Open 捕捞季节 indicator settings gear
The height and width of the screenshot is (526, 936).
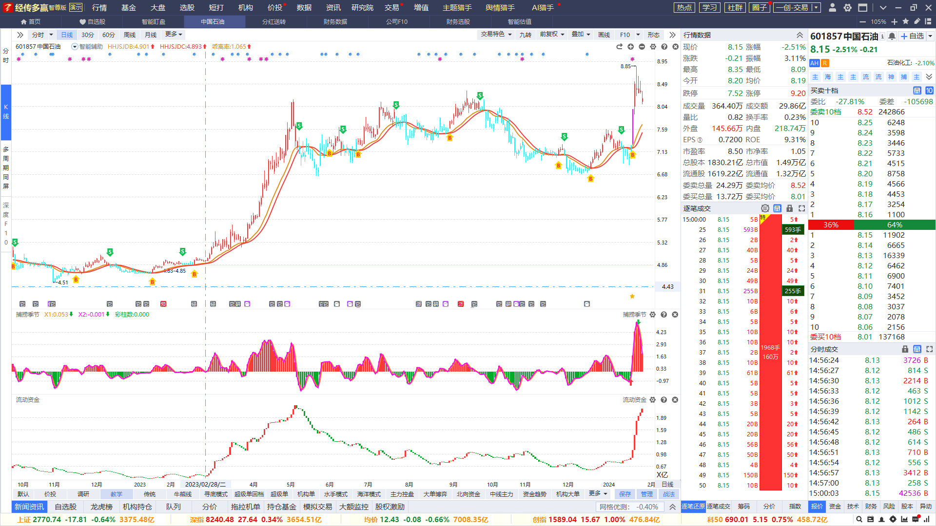pos(653,315)
